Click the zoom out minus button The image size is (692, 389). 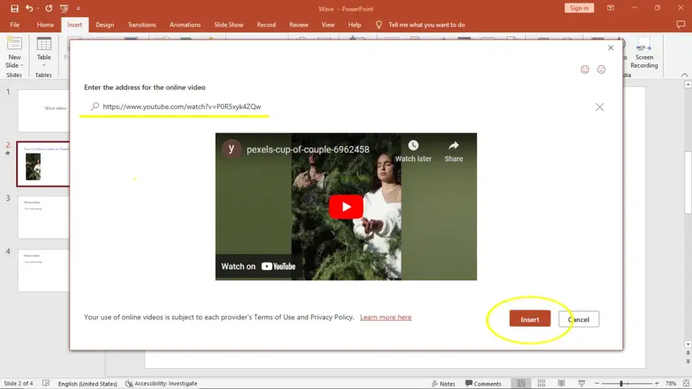pos(597,384)
